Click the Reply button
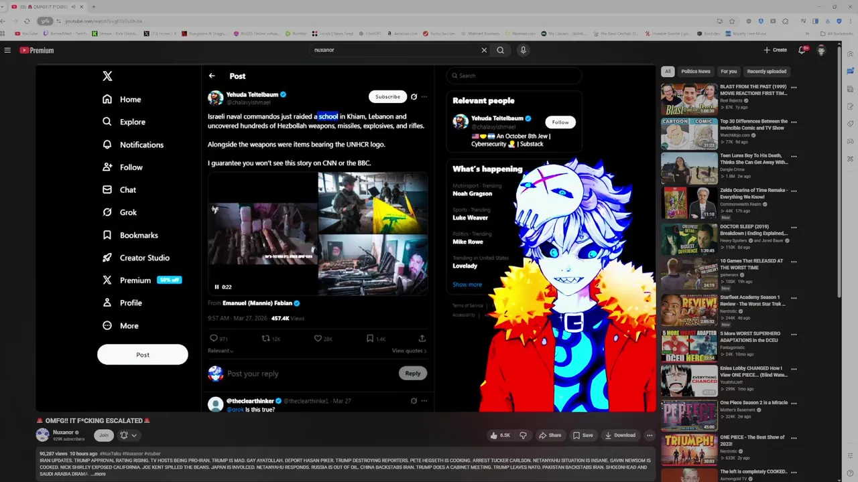Image resolution: width=858 pixels, height=482 pixels. 413,374
